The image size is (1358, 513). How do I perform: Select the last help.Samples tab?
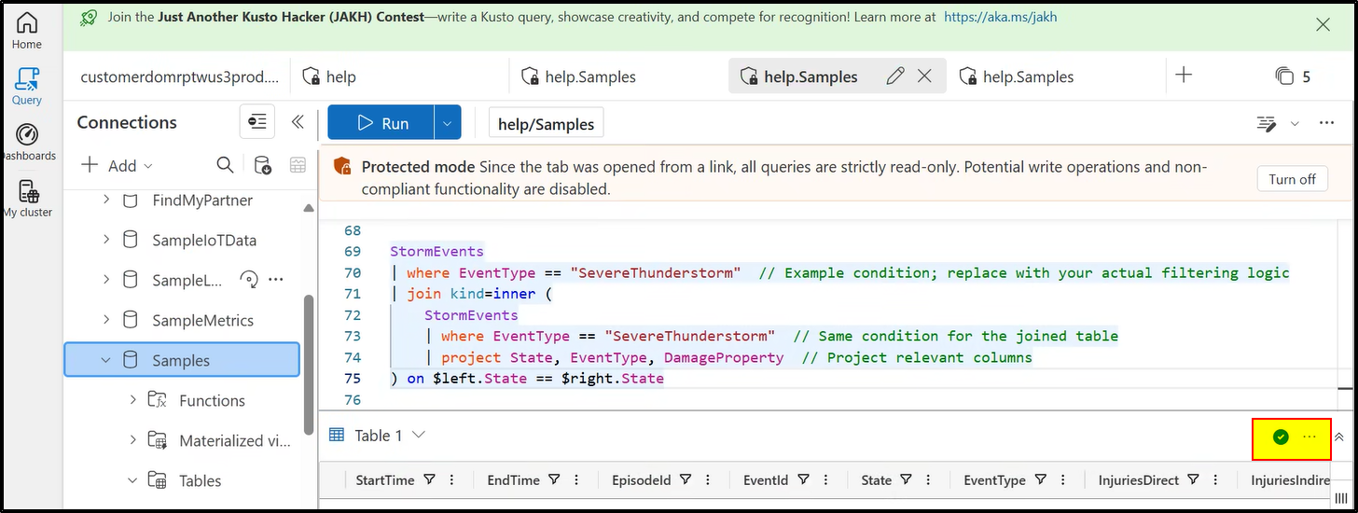(1056, 76)
